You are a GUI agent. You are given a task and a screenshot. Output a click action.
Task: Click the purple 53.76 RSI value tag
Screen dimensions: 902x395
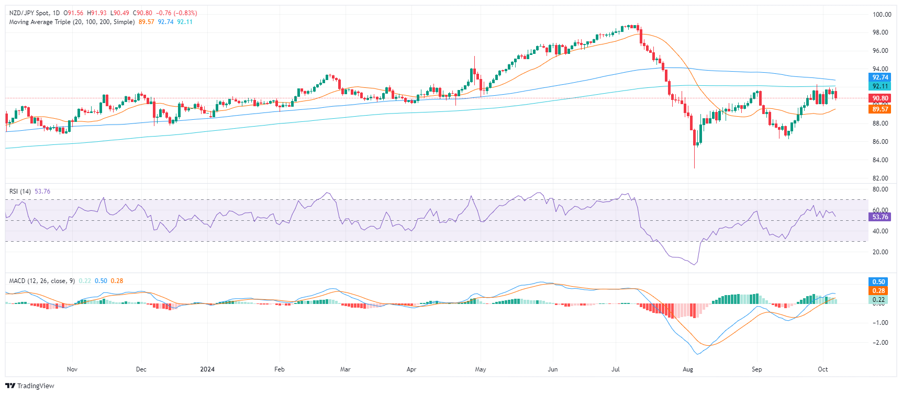click(x=880, y=217)
